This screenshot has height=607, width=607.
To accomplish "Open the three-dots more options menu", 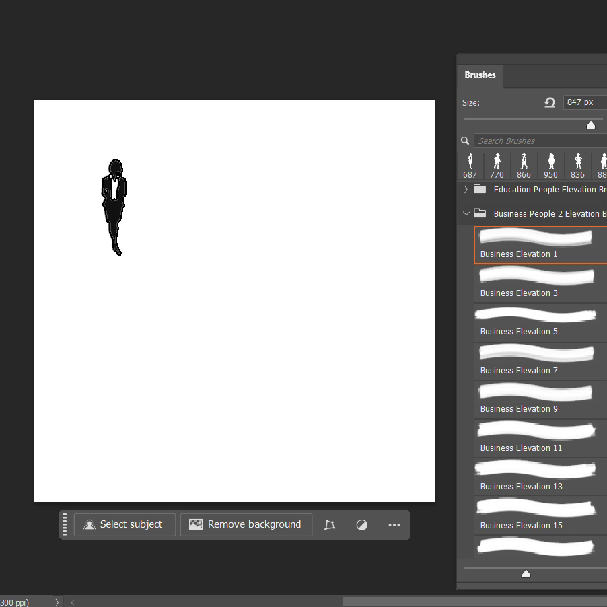I will (x=394, y=525).
